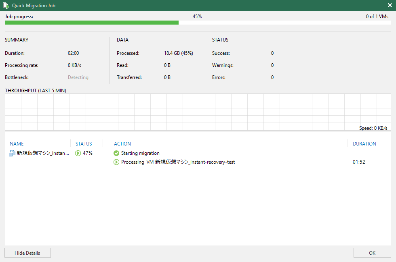Click the throughput graph area

[198, 112]
